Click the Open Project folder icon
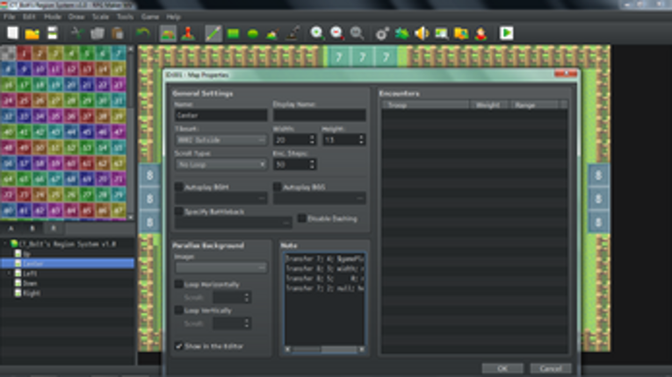The height and width of the screenshot is (377, 672). [x=33, y=33]
